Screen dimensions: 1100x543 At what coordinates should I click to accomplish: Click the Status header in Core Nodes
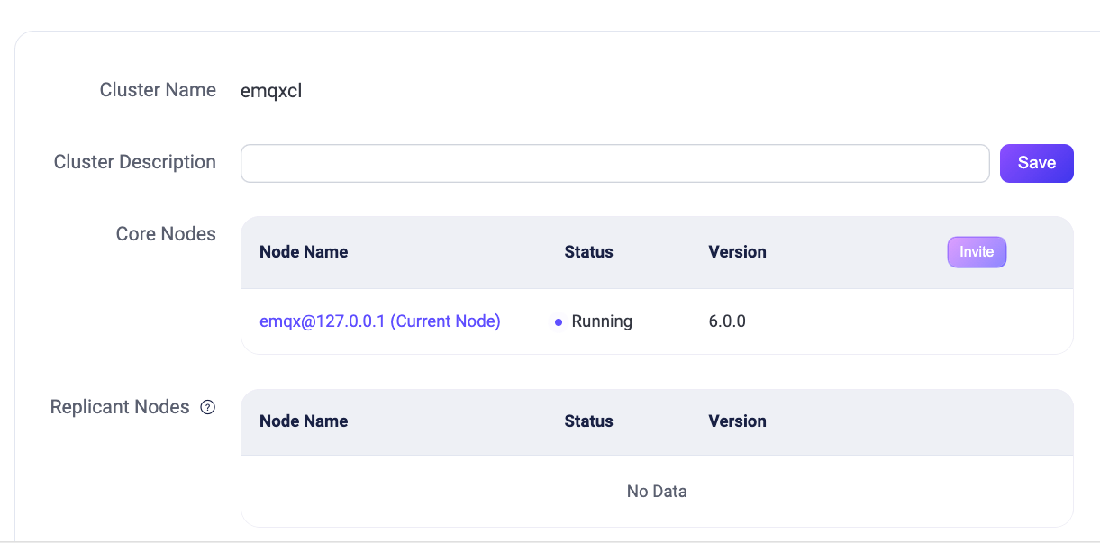588,252
